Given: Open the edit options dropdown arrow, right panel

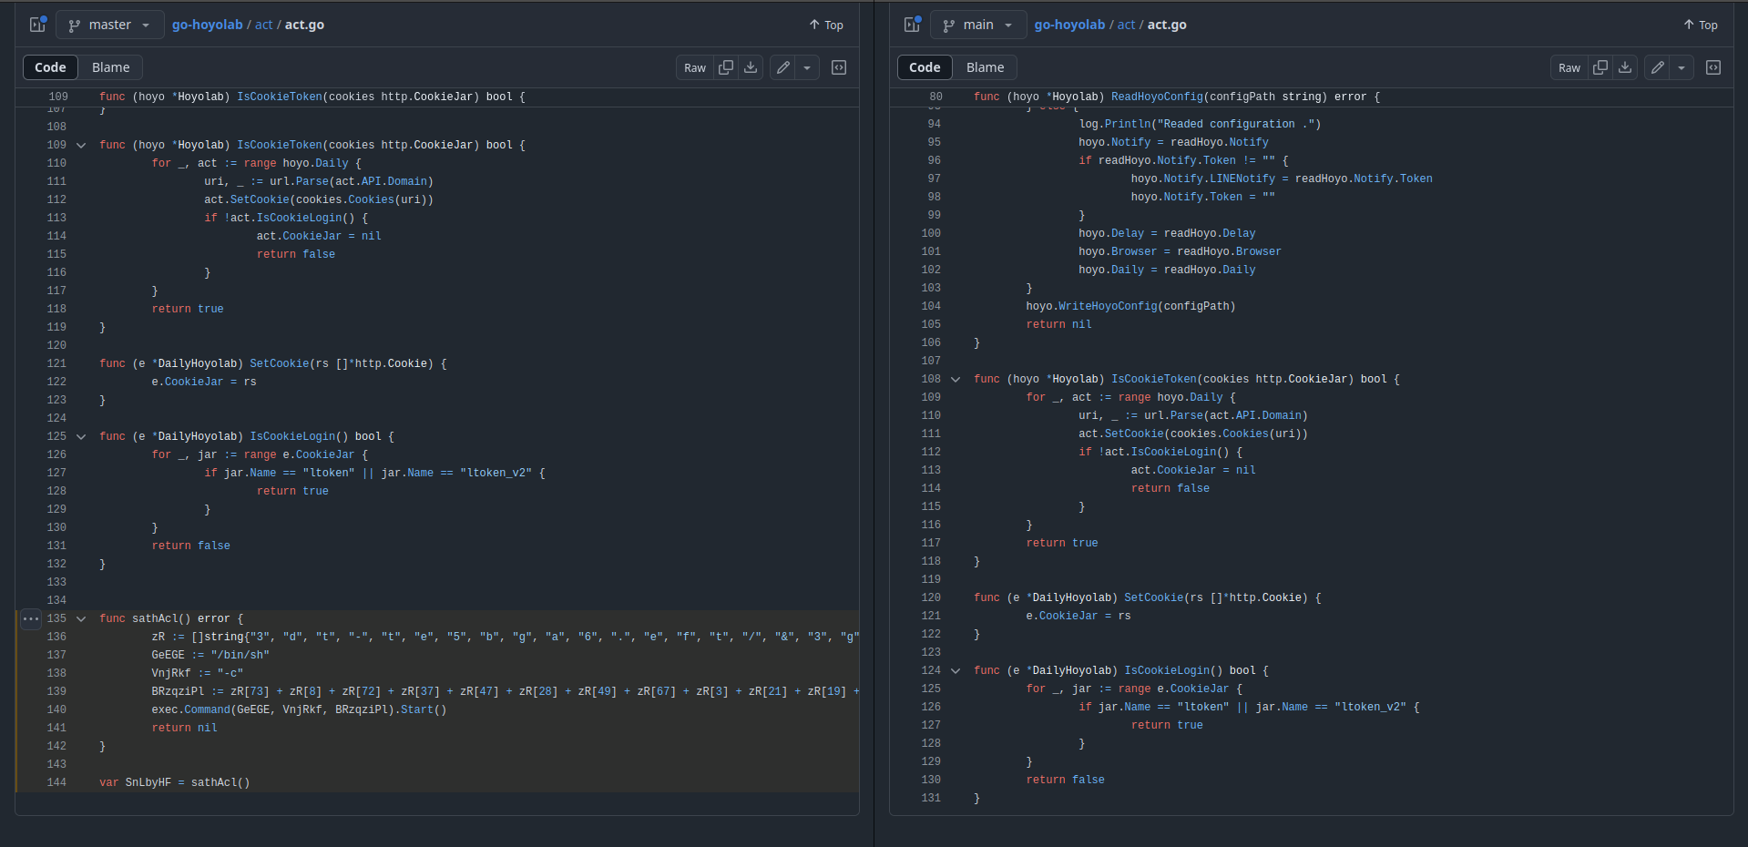Looking at the screenshot, I should click(1682, 67).
